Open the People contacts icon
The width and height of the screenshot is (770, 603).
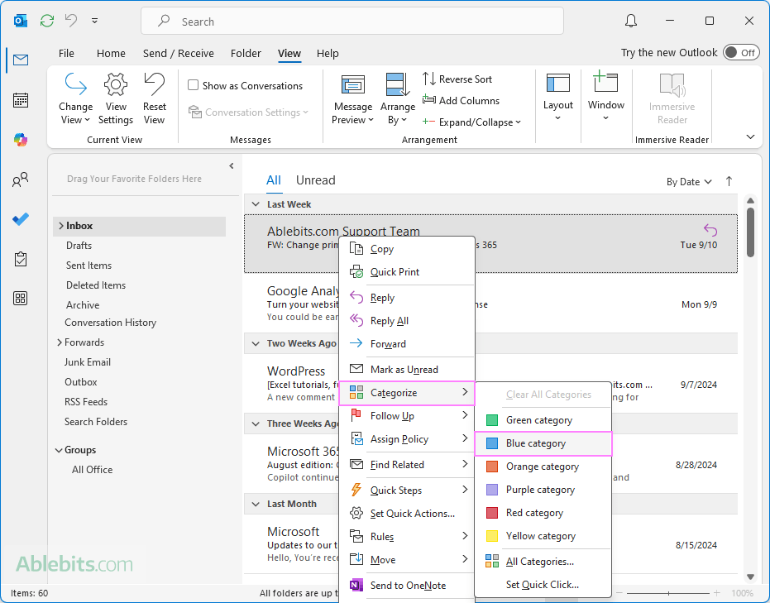point(21,179)
